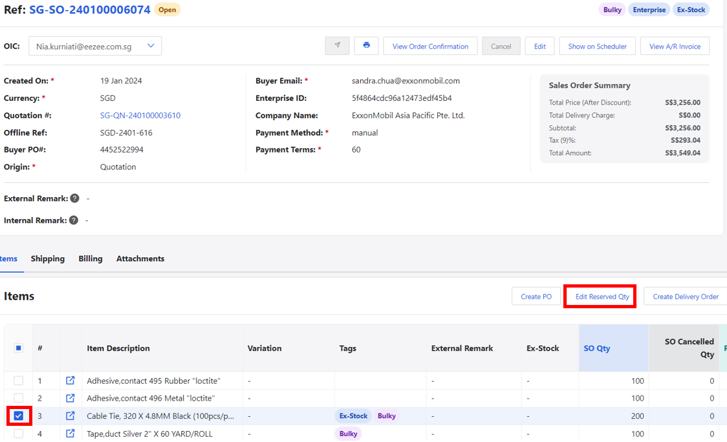The width and height of the screenshot is (727, 442).
Task: Click company name ExxonMobil Asia Pacific Pte. Ltd.
Action: click(x=408, y=116)
